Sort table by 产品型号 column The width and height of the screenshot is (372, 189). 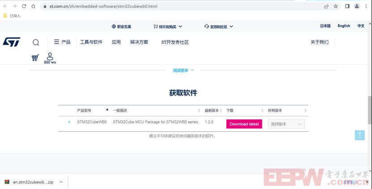click(x=93, y=110)
